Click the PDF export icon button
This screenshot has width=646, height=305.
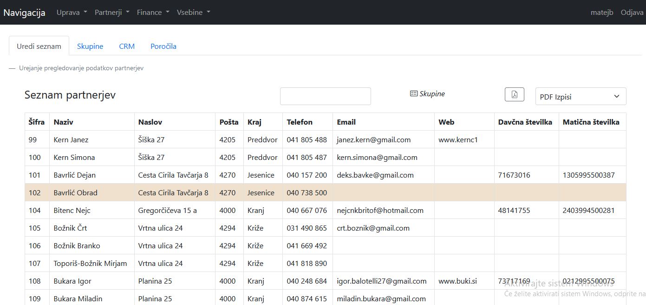coord(514,94)
